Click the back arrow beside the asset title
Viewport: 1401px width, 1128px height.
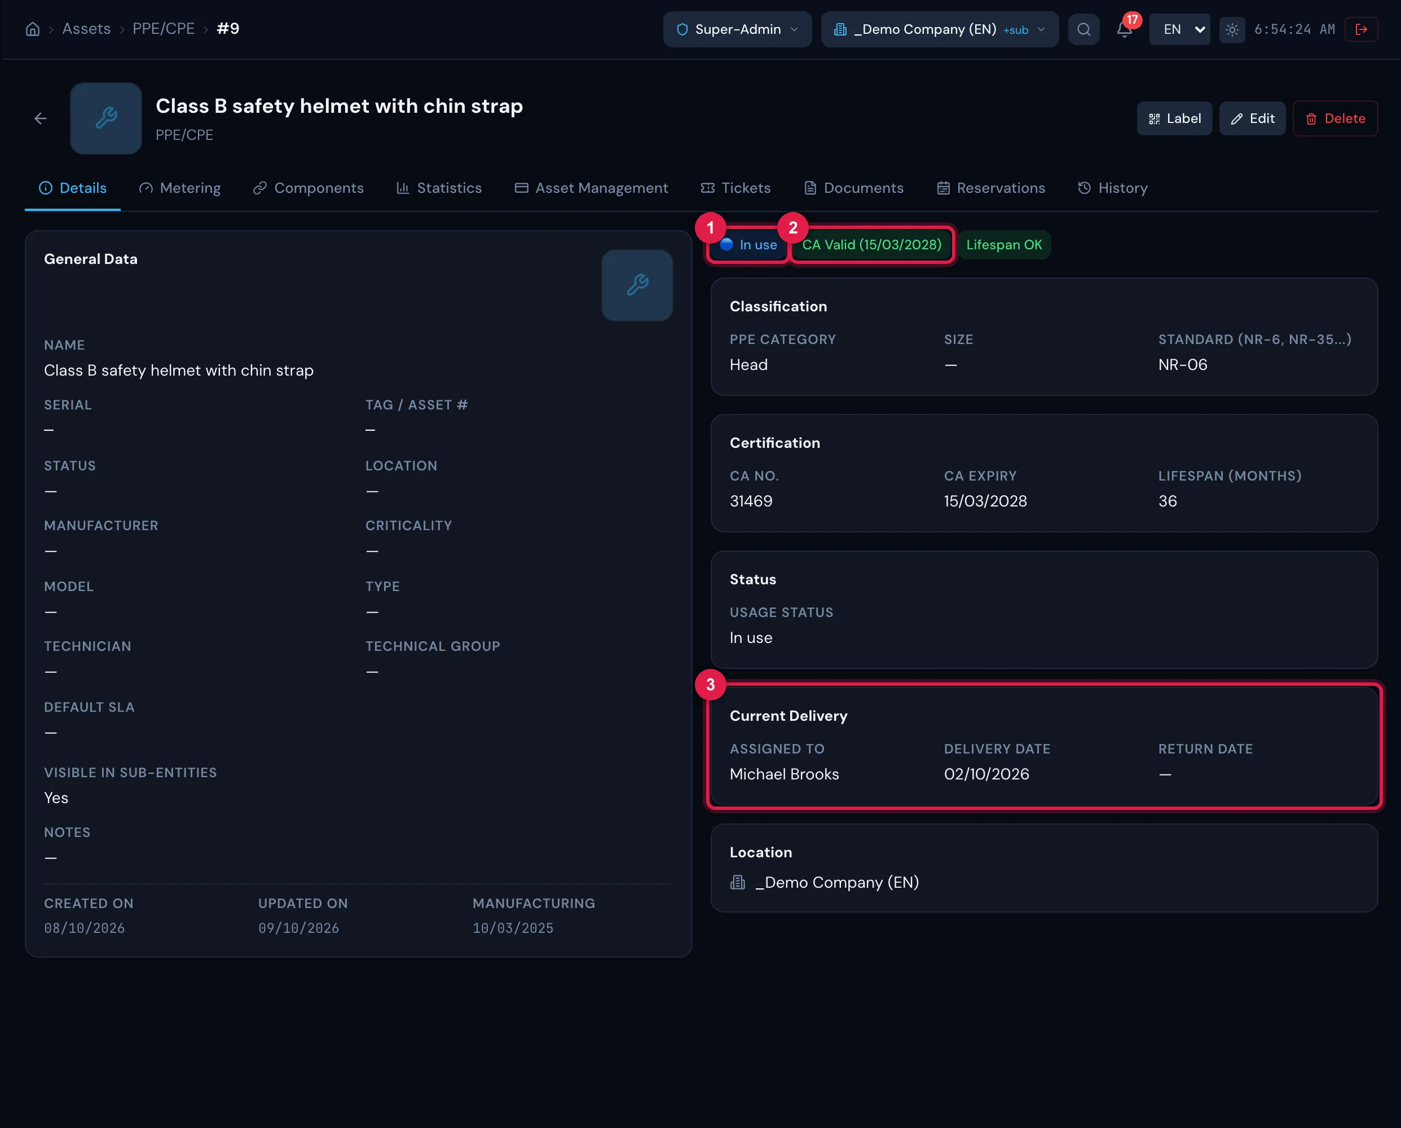coord(40,118)
